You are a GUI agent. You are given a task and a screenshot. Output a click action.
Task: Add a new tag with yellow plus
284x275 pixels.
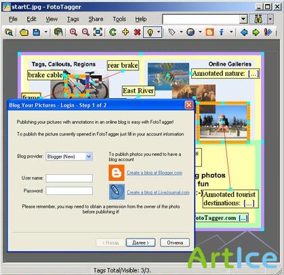125,32
